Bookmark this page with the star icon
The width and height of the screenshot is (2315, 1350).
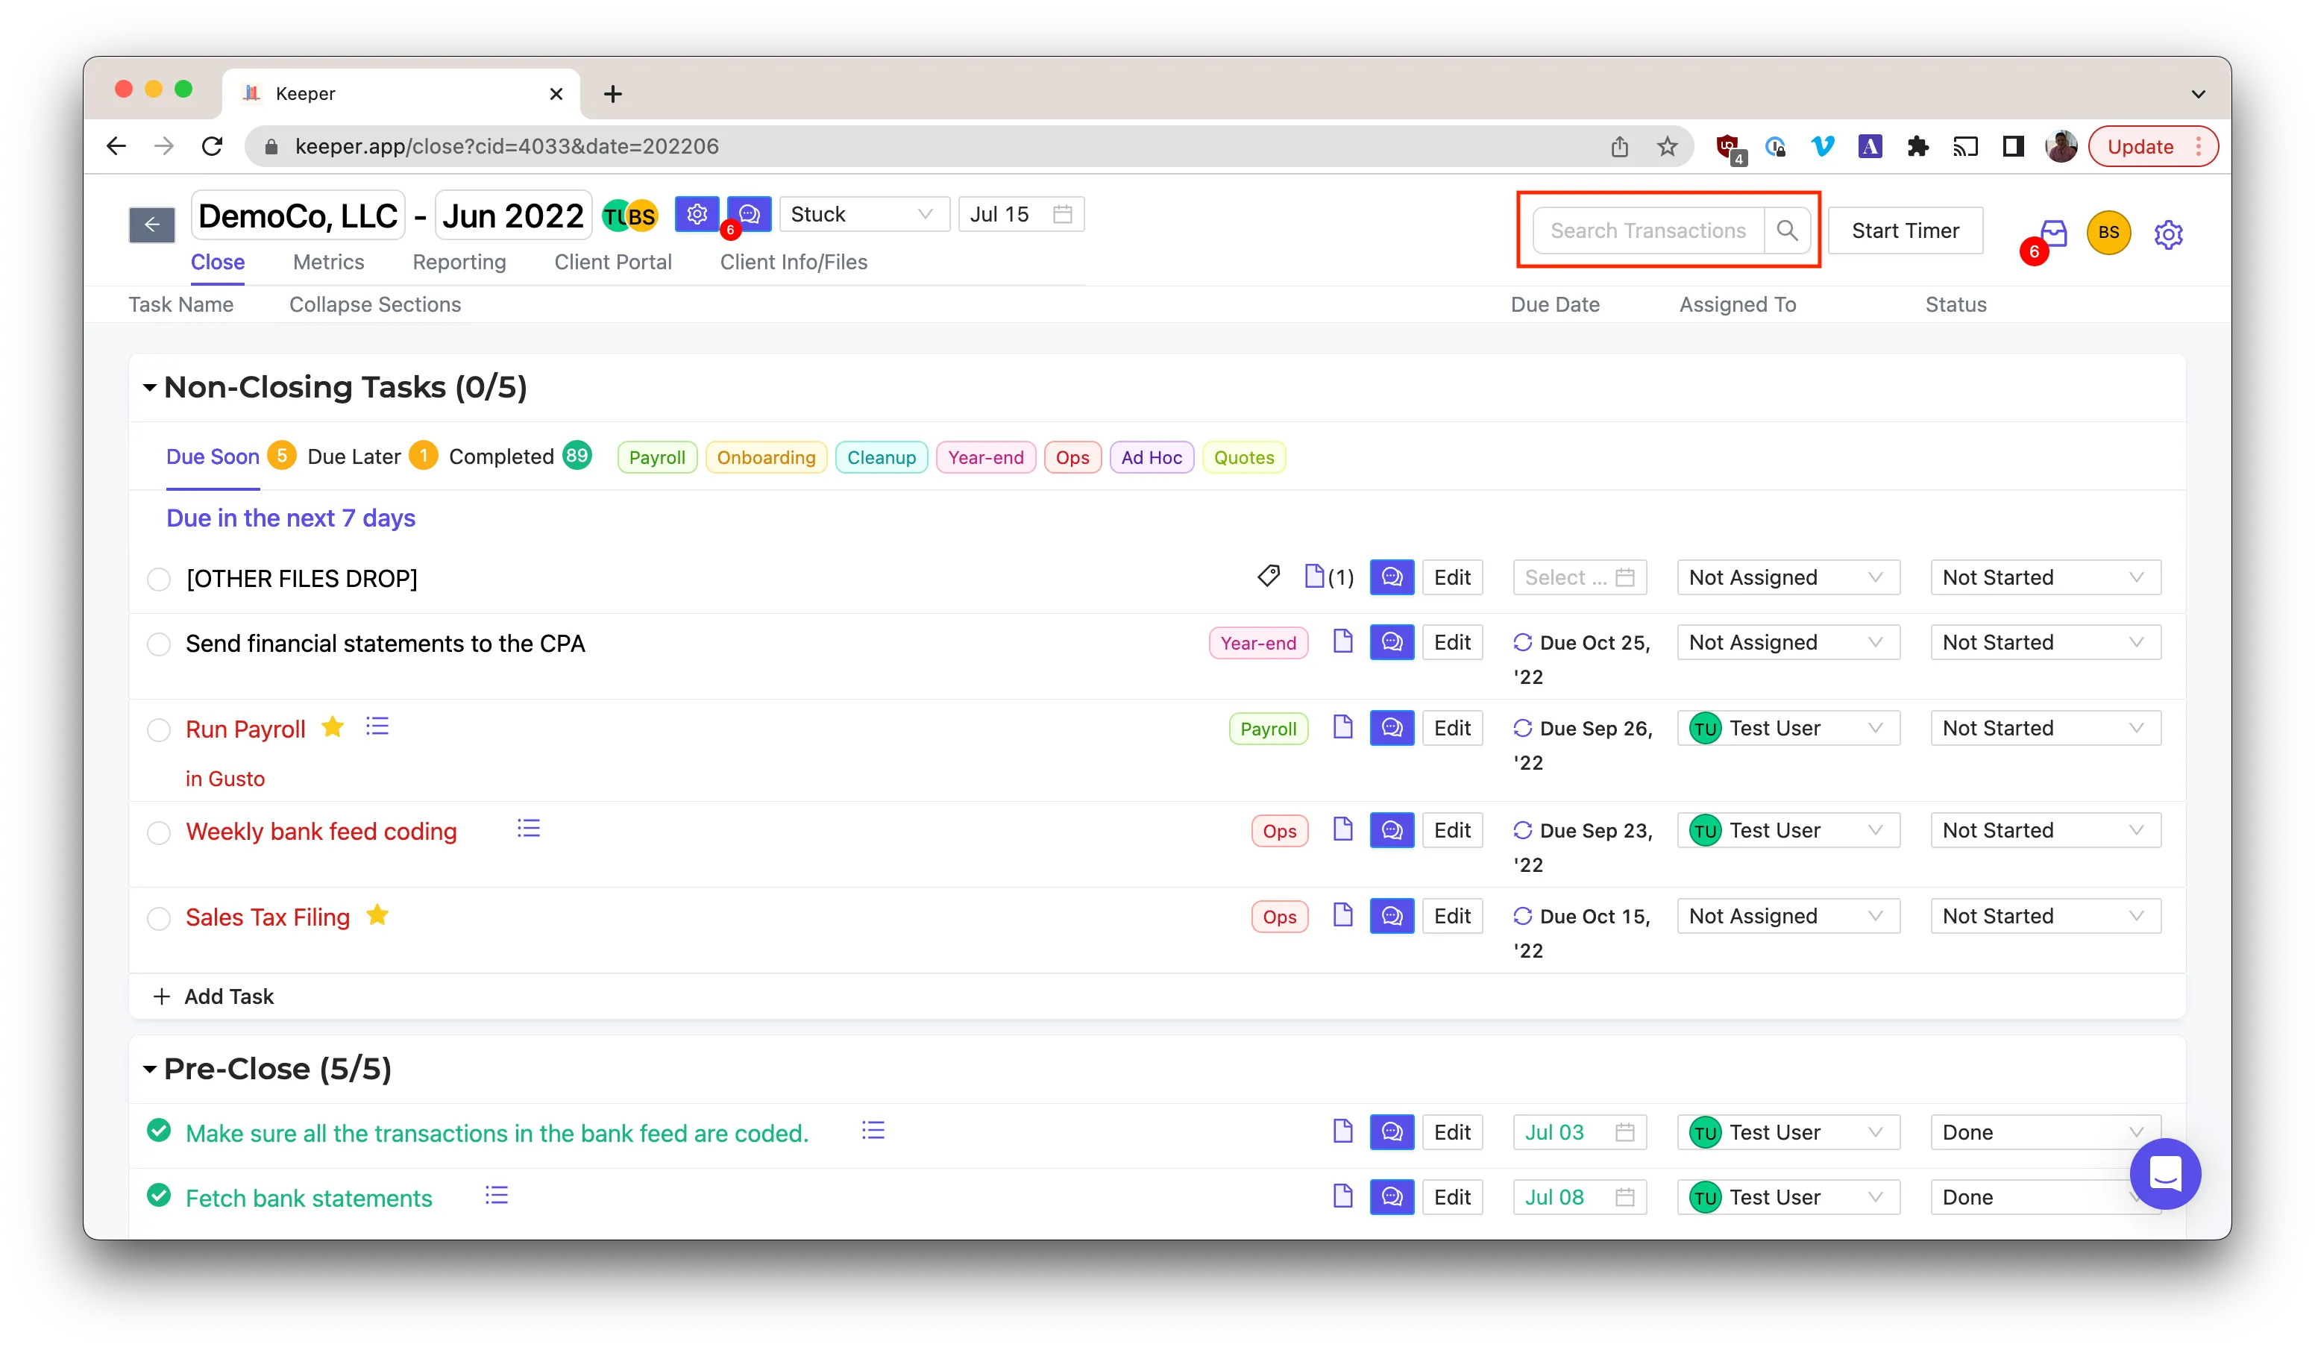(1668, 146)
